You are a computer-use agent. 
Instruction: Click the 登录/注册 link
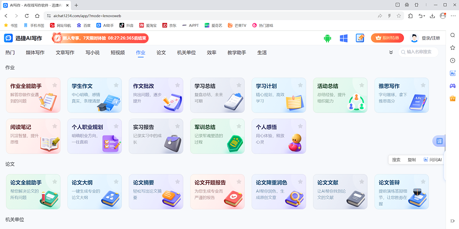click(x=431, y=38)
